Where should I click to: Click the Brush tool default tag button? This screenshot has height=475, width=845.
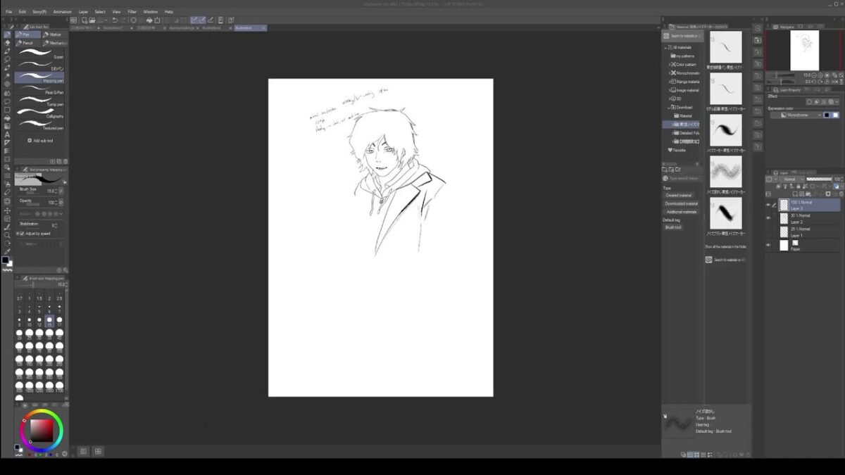click(x=673, y=227)
